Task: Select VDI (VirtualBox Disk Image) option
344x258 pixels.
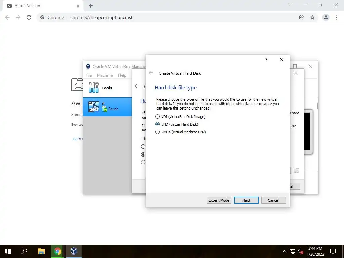Action: coord(180,117)
